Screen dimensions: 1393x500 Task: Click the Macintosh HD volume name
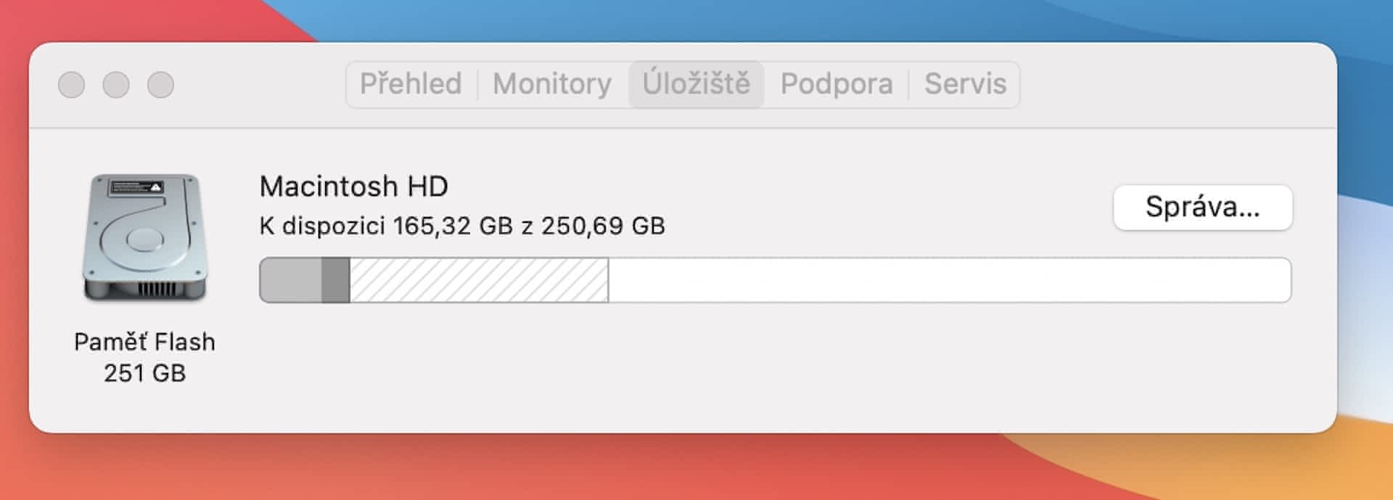pyautogui.click(x=353, y=187)
